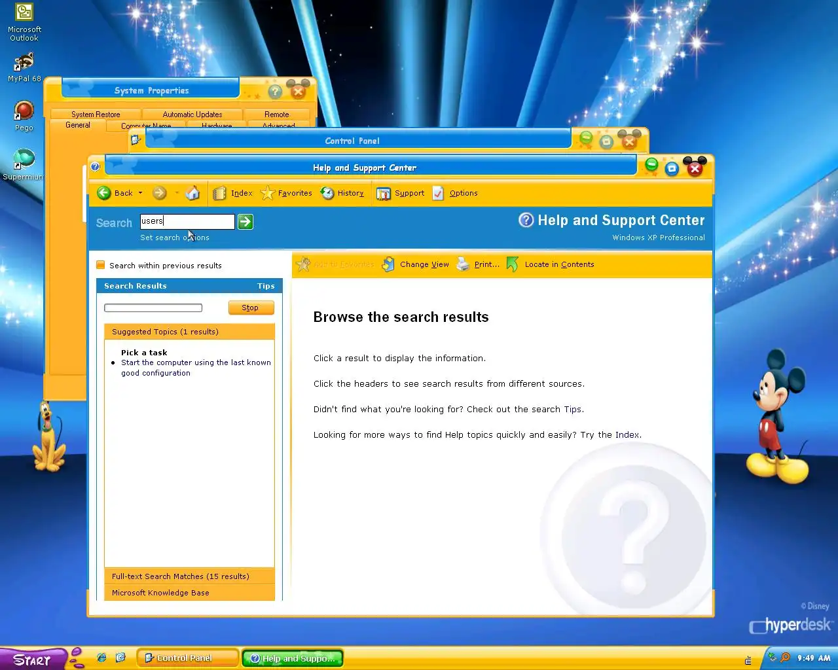Enable Search within previous results checkbox
Image resolution: width=838 pixels, height=670 pixels.
click(101, 265)
